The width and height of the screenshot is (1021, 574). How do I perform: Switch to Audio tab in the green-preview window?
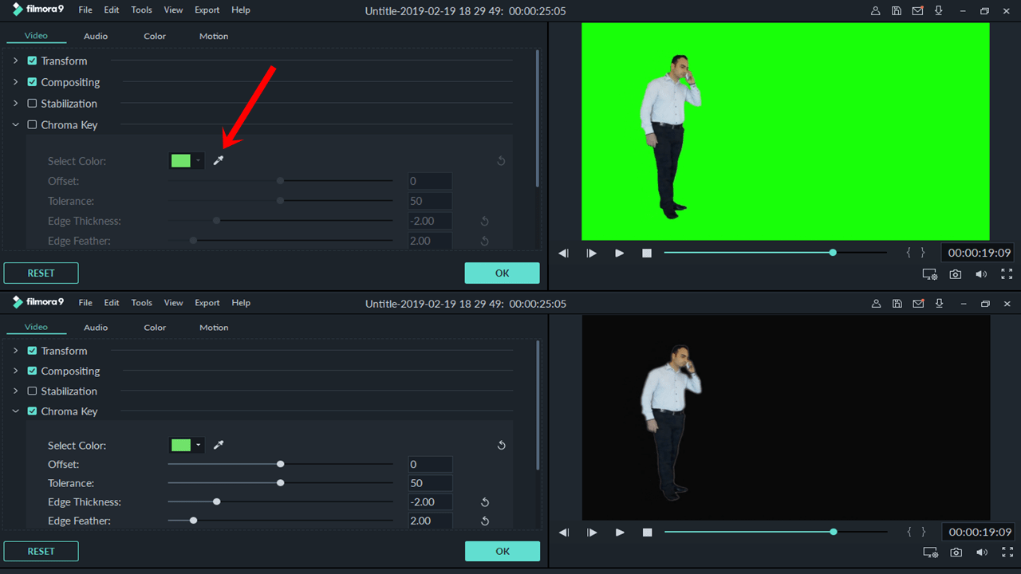click(96, 36)
